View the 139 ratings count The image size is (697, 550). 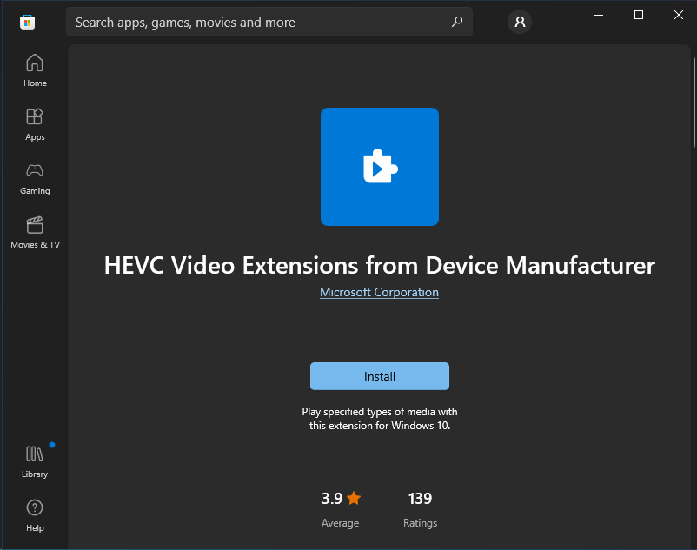pyautogui.click(x=420, y=499)
